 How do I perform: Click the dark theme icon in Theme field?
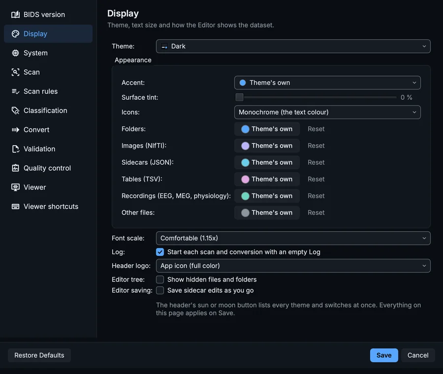coord(164,46)
